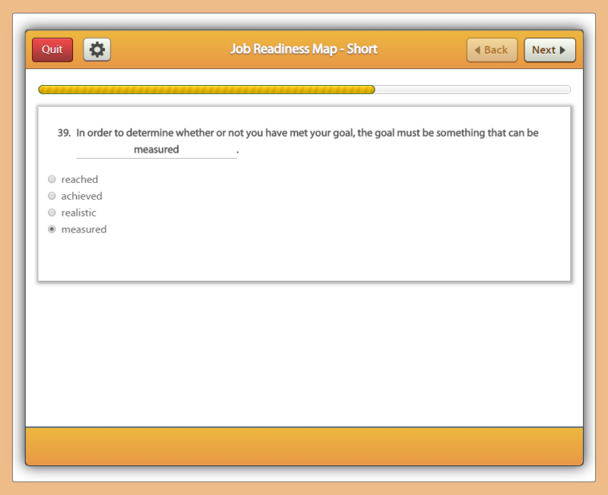Open settings with the gear icon

tap(97, 50)
